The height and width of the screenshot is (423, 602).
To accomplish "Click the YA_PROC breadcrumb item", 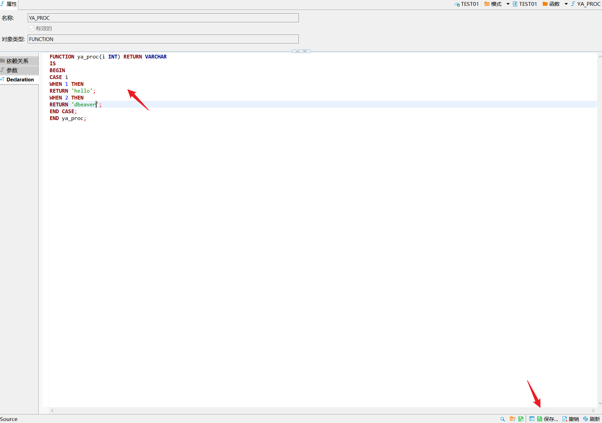I will click(586, 4).
